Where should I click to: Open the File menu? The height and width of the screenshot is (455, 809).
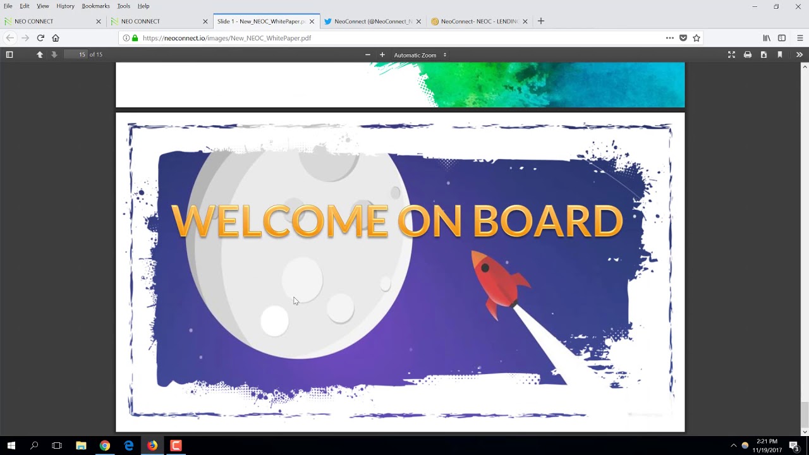(8, 6)
